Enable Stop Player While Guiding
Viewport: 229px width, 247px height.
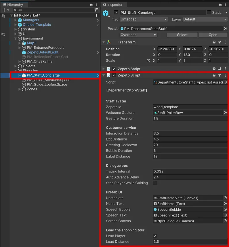(x=155, y=183)
